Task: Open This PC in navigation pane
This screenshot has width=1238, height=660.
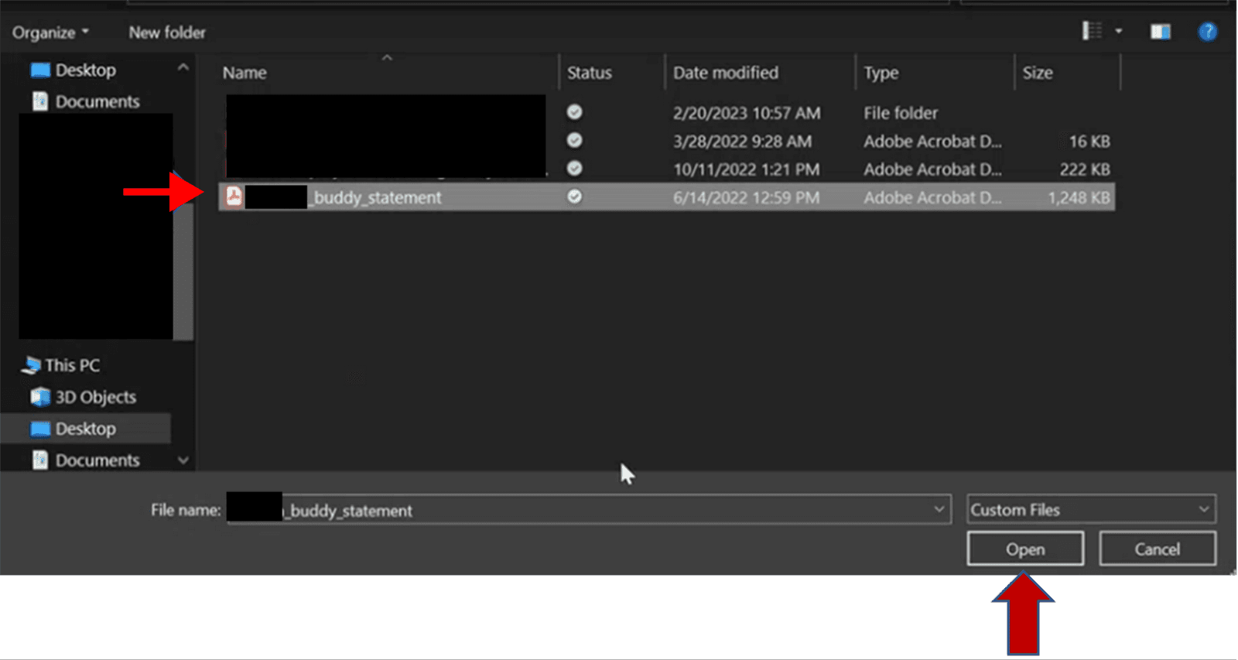Action: point(72,365)
